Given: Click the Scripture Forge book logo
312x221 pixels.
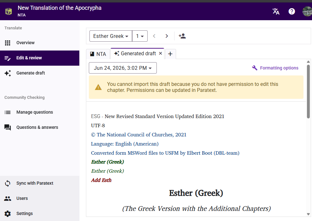Looking at the screenshot, I should coord(9,11).
